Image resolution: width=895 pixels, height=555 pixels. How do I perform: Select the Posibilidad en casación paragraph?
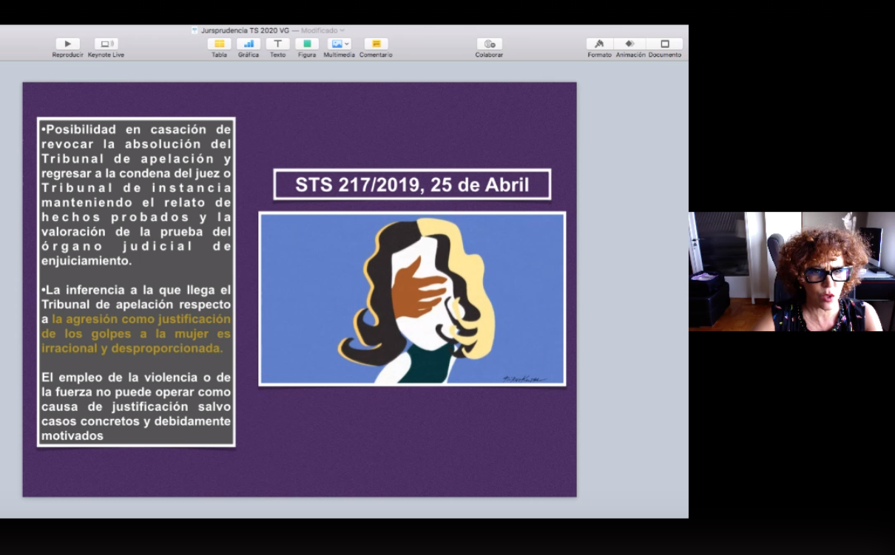point(136,195)
